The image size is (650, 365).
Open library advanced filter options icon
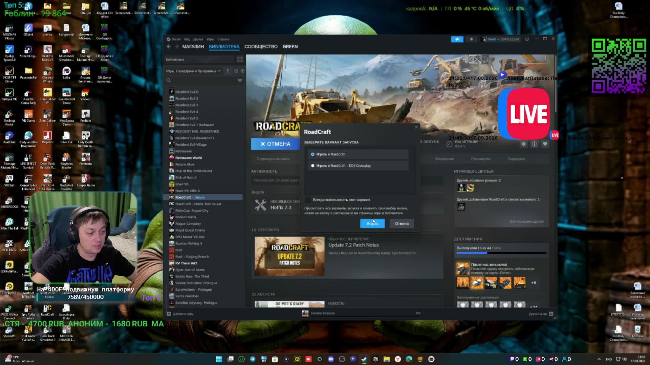click(x=240, y=80)
